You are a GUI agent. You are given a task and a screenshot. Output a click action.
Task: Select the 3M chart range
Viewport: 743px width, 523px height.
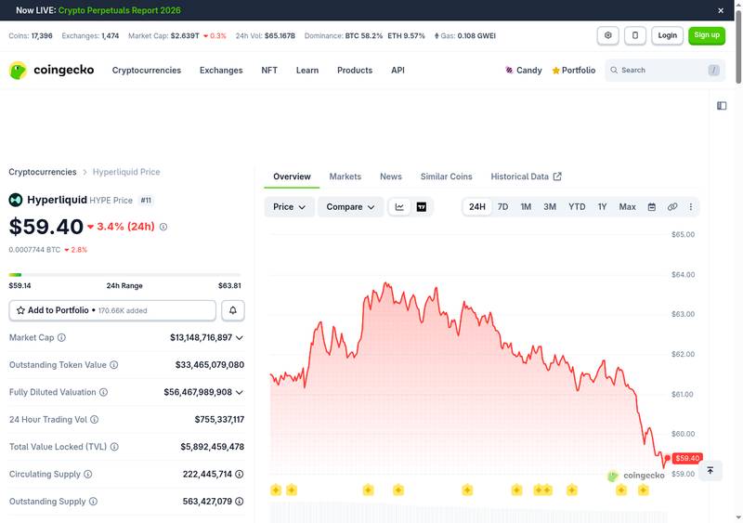click(550, 207)
